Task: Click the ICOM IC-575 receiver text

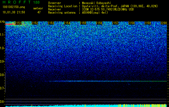Action: tap(108, 9)
